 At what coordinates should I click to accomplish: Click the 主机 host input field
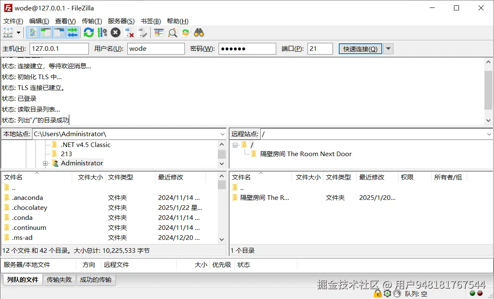click(x=59, y=49)
